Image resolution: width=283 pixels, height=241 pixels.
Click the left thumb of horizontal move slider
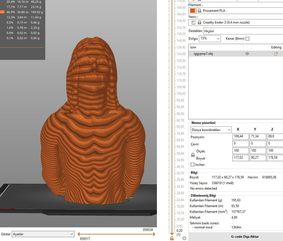pos(79,234)
